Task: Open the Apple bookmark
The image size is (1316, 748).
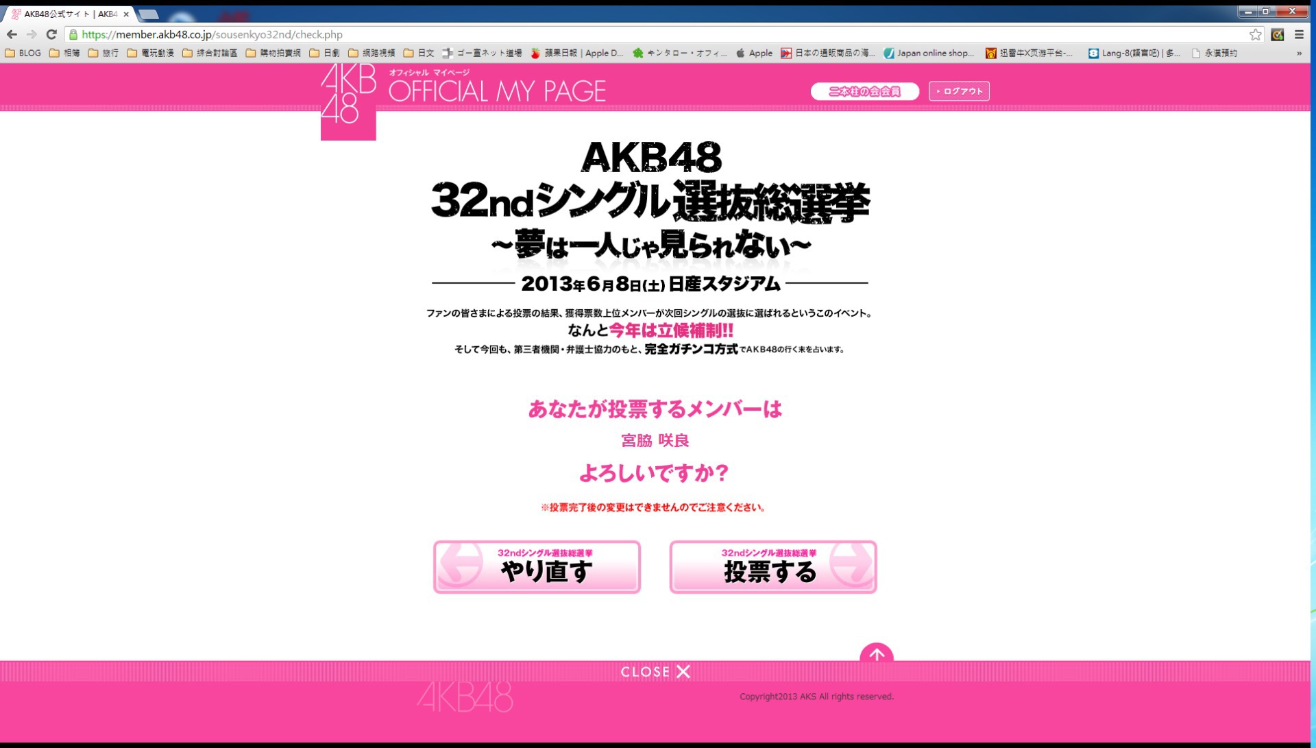Action: point(754,53)
